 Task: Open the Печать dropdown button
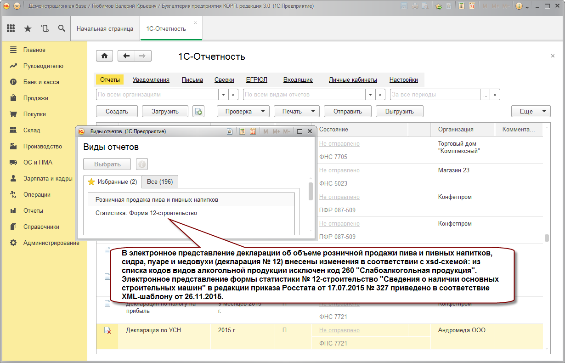click(297, 111)
